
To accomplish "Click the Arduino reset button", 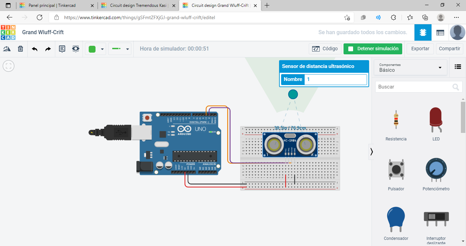I will coord(147,118).
